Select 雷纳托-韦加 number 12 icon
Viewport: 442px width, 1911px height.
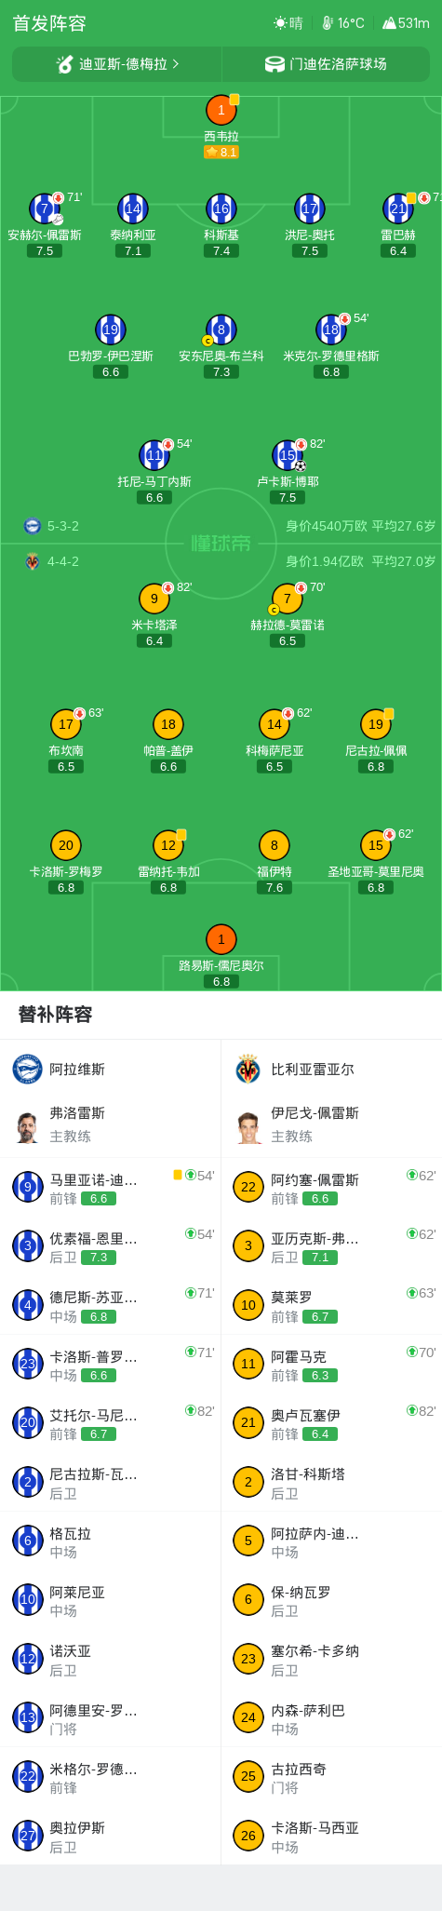[167, 845]
